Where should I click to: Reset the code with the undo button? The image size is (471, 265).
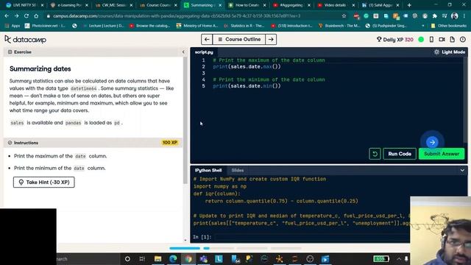click(375, 154)
